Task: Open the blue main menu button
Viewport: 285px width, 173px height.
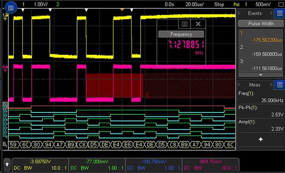Action: coord(11,8)
